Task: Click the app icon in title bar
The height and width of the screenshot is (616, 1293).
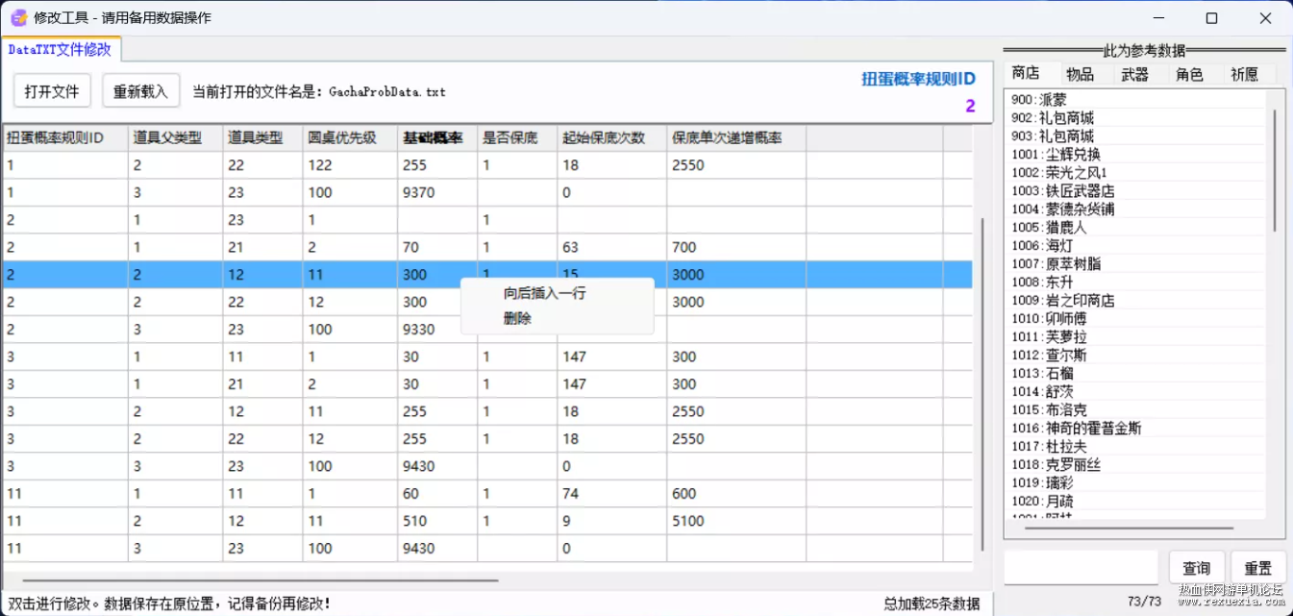Action: (18, 17)
